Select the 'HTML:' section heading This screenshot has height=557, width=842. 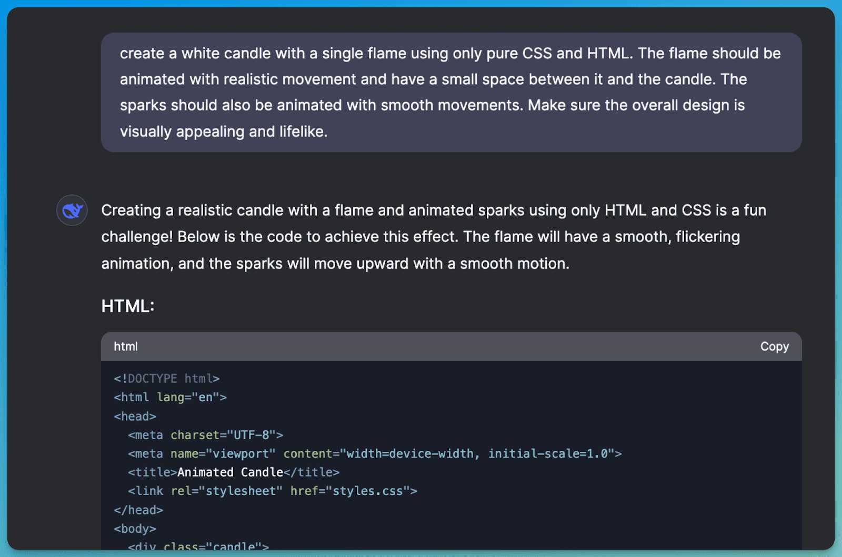click(x=127, y=306)
